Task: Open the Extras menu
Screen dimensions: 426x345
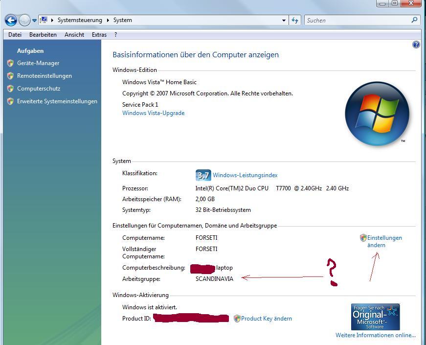Action: (99, 35)
